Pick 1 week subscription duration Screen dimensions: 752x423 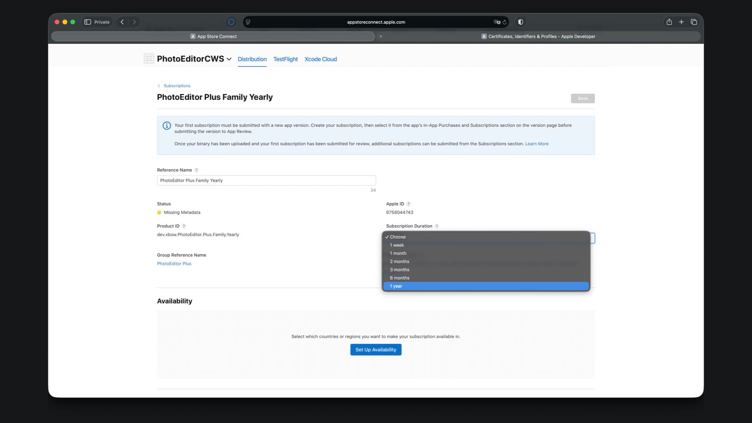[397, 245]
